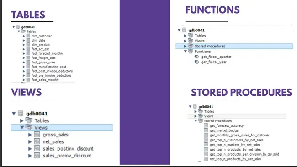Select the highlighted Stored Procedures row
This screenshot has height=167, width=297.
click(234, 46)
